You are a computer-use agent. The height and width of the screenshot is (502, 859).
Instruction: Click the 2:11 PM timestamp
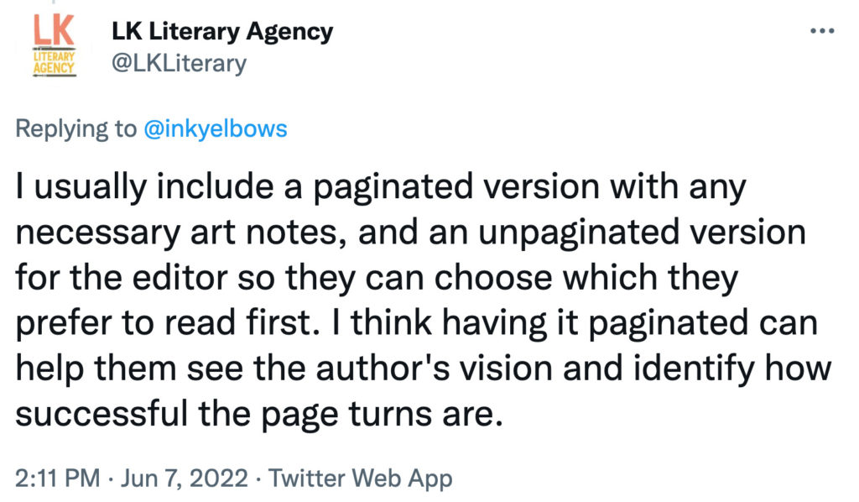58,478
